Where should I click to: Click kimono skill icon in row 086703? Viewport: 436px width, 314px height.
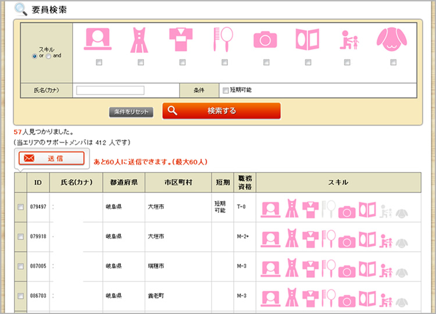pos(310,299)
